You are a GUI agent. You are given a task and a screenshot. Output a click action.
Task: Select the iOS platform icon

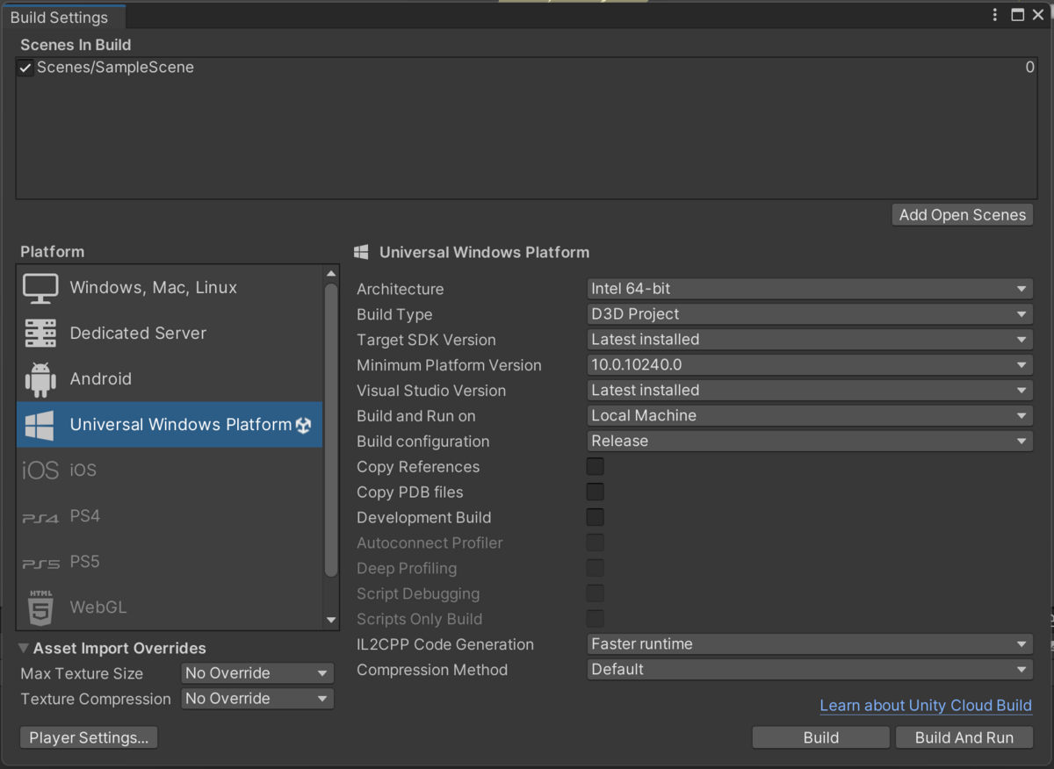(x=40, y=471)
